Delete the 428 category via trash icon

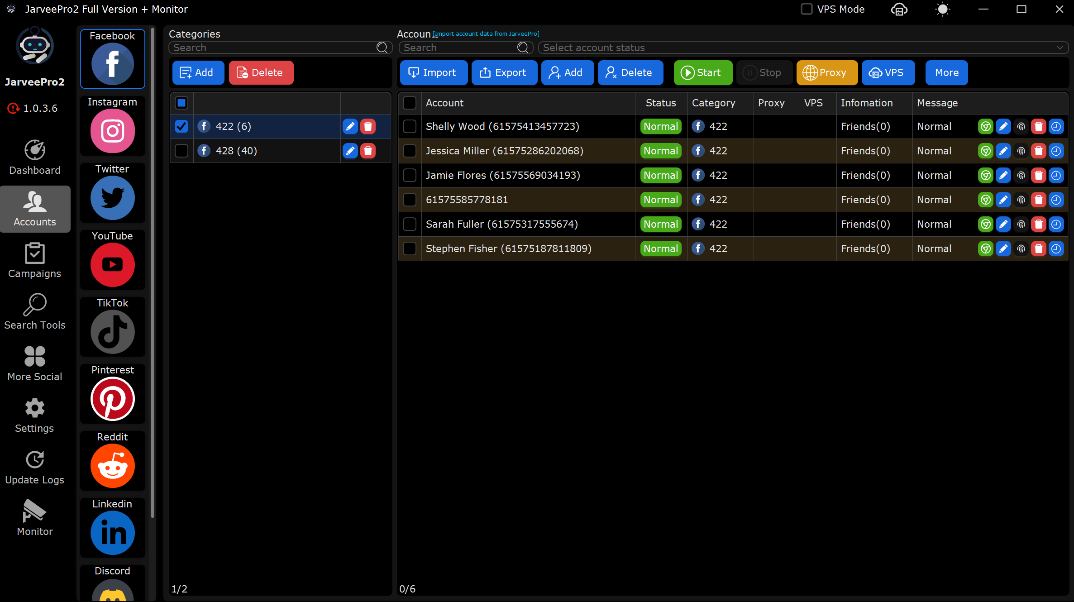pos(368,151)
